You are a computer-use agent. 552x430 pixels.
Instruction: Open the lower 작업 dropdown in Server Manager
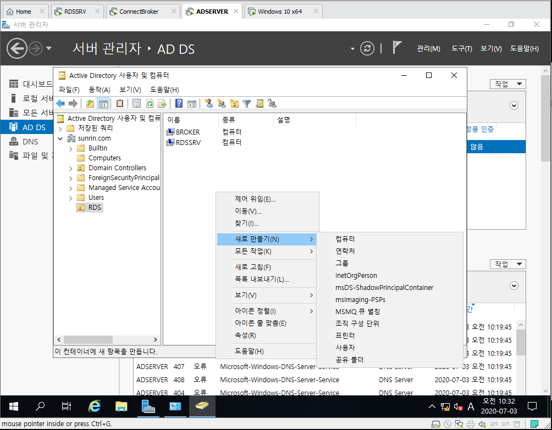tap(507, 264)
